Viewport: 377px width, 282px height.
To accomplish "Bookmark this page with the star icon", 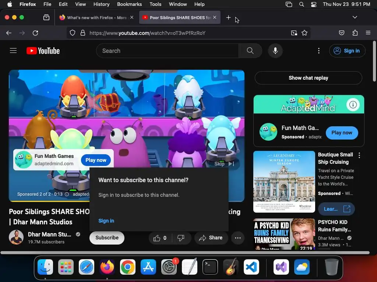I will pos(304,33).
